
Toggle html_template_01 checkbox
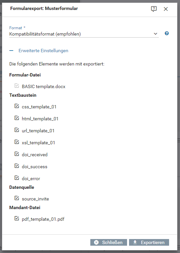pos(17,118)
